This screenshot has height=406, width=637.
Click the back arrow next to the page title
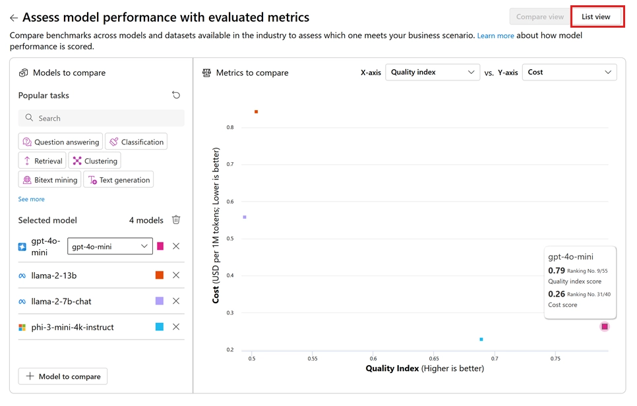(x=14, y=18)
